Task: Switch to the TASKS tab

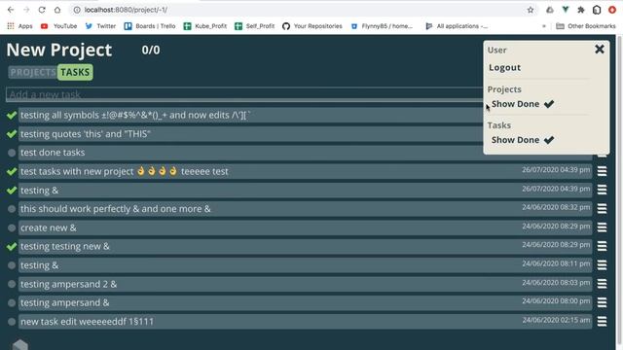Action: (75, 72)
